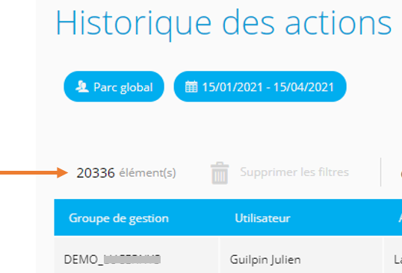Click the Supprimer les filtres link
402x273 pixels.
tap(294, 172)
